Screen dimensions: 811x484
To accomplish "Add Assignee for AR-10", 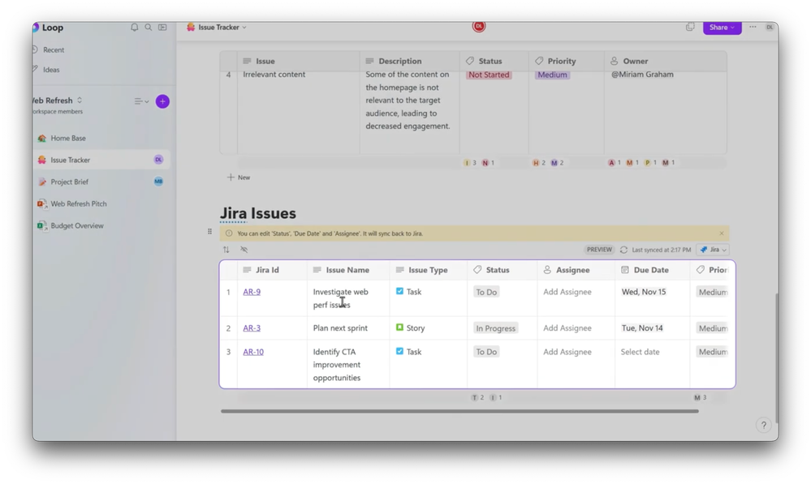I will 567,352.
